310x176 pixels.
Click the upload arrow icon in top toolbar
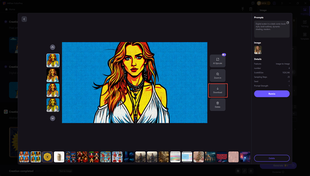pos(243,9)
